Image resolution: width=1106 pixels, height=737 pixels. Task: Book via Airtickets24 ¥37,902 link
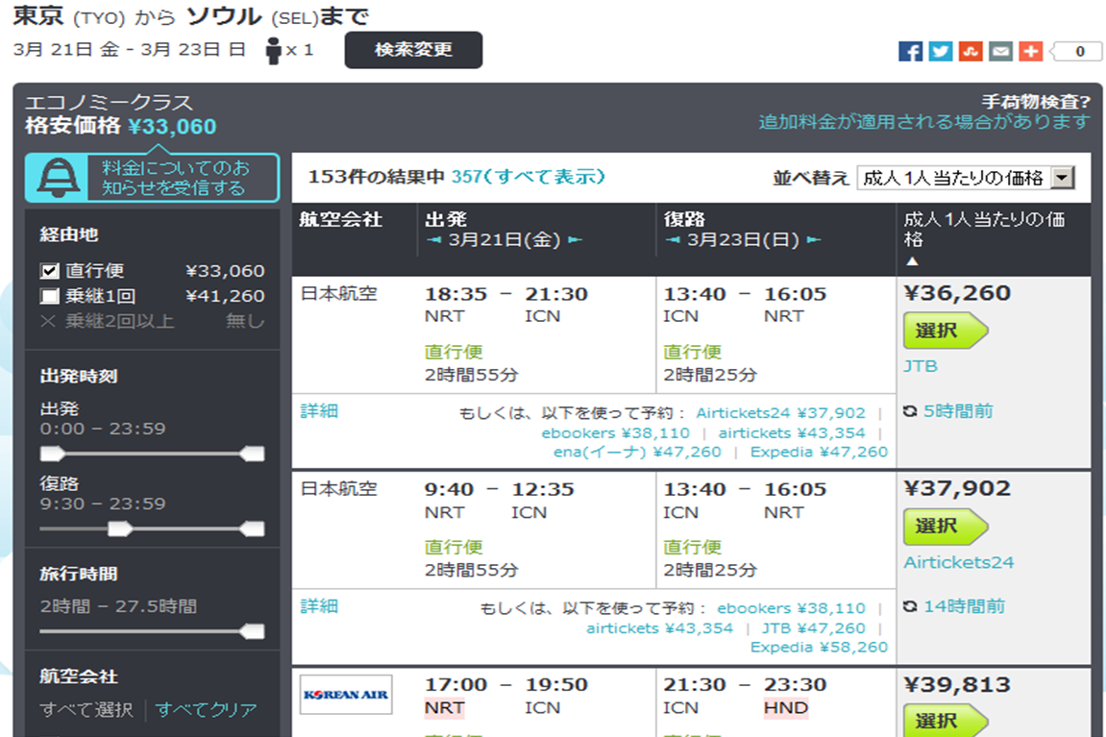point(780,413)
